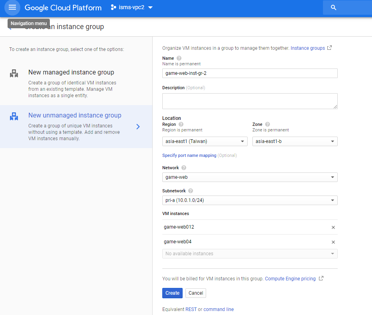
Task: Remove game-web04 using its X icon
Action: click(x=333, y=242)
